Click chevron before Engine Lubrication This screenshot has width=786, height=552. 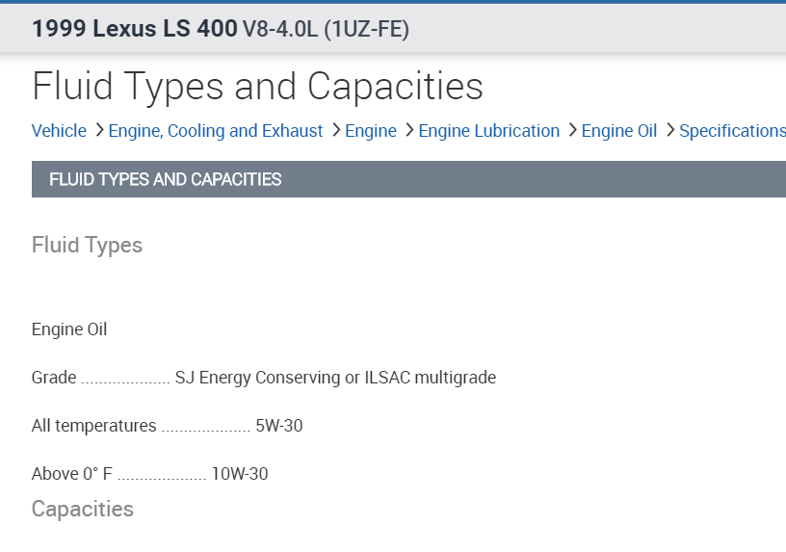click(408, 130)
